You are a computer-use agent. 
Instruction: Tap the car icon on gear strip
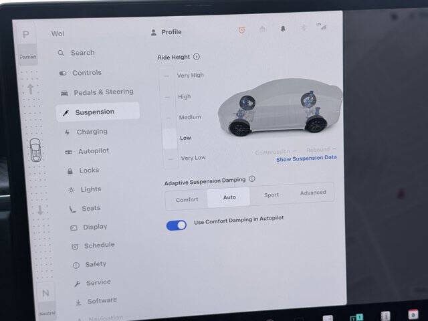pos(35,150)
